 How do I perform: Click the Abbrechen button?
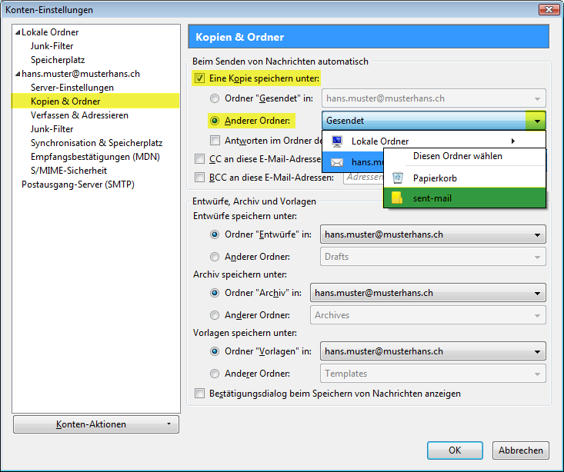pos(521,450)
